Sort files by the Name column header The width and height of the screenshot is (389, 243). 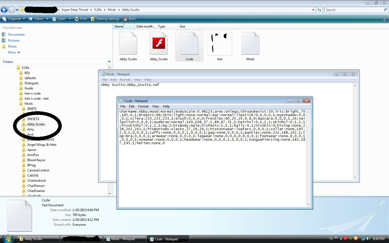(x=119, y=26)
